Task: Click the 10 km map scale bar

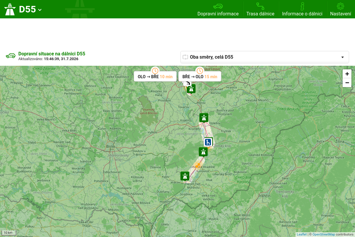Action: (9, 233)
